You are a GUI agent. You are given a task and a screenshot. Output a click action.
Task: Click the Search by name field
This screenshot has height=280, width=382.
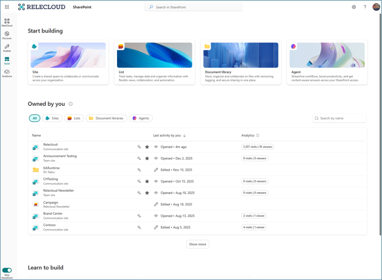click(339, 118)
